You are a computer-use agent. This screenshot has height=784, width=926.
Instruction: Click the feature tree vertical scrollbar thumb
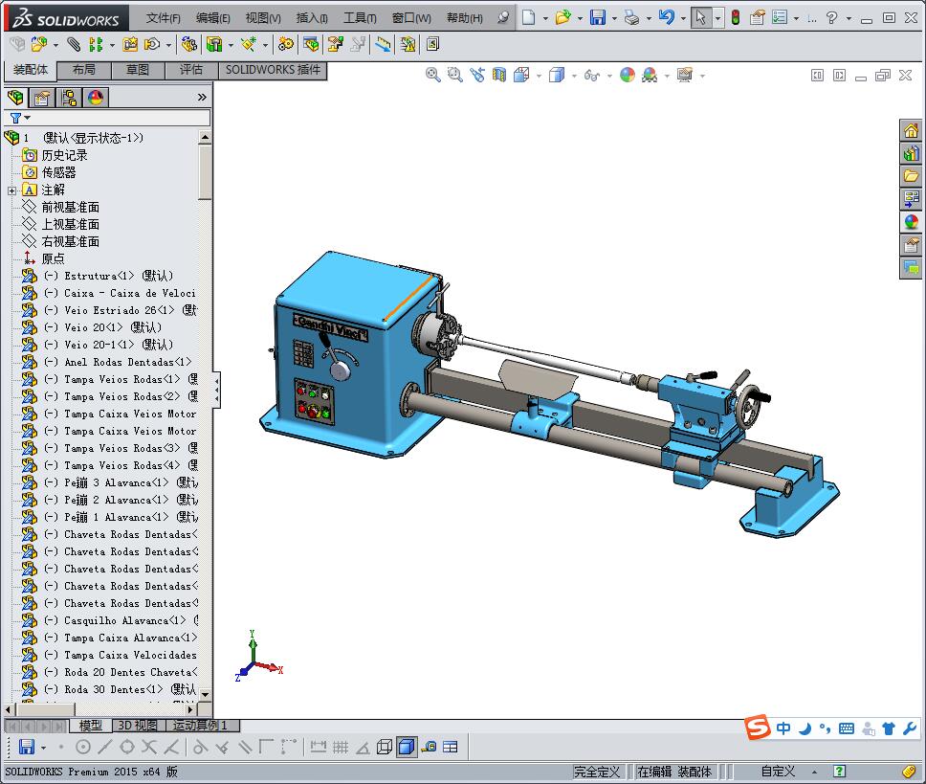[205, 172]
